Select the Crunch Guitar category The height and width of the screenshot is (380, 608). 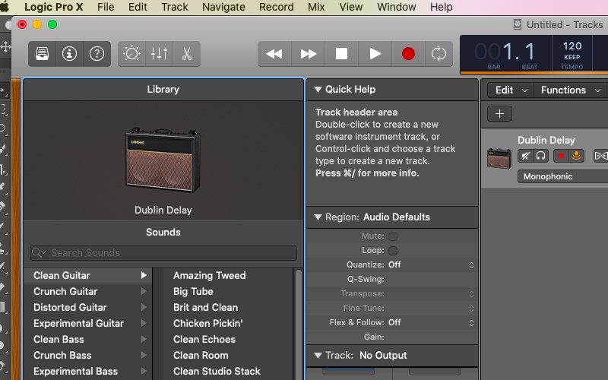(87, 291)
